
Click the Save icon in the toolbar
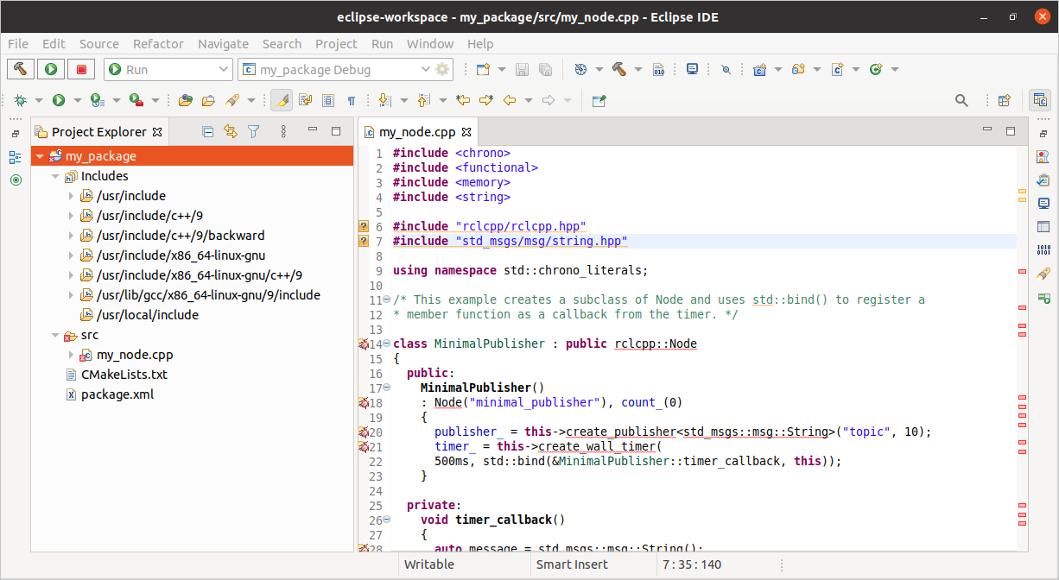pos(522,68)
